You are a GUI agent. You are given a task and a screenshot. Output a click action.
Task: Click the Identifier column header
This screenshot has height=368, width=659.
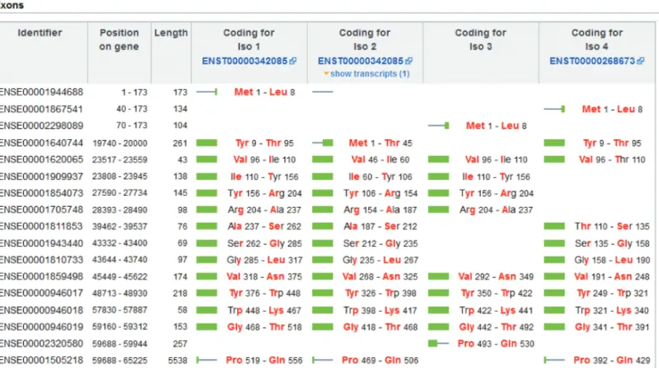pos(40,33)
